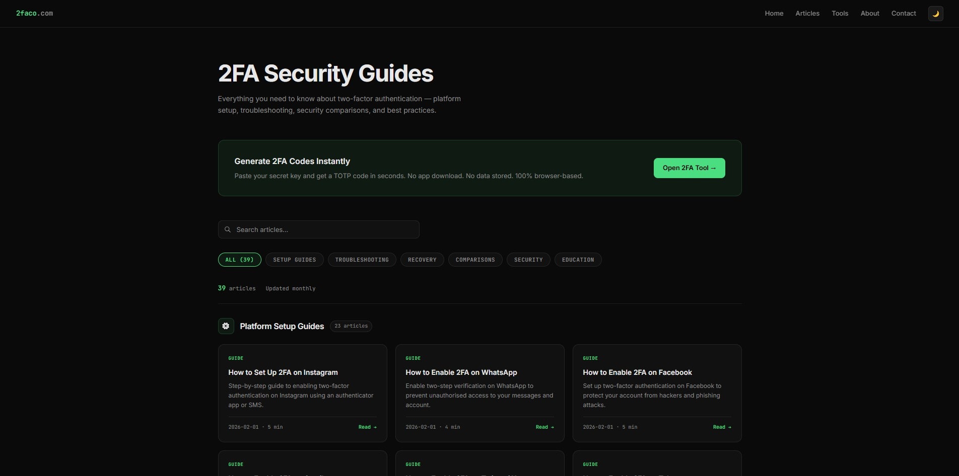Click Read on the Instagram card
Viewport: 959px width, 476px height.
(367, 427)
